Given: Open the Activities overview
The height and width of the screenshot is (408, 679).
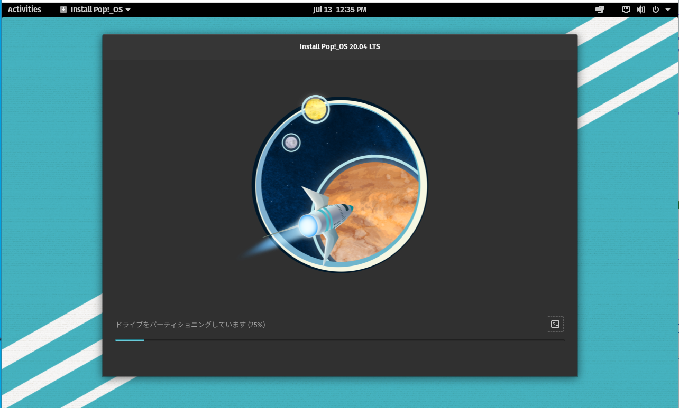Looking at the screenshot, I should [x=24, y=10].
